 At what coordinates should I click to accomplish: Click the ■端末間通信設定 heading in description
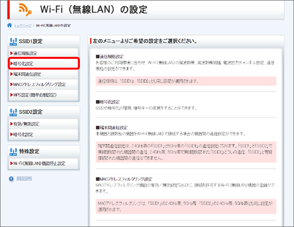pyautogui.click(x=112, y=128)
